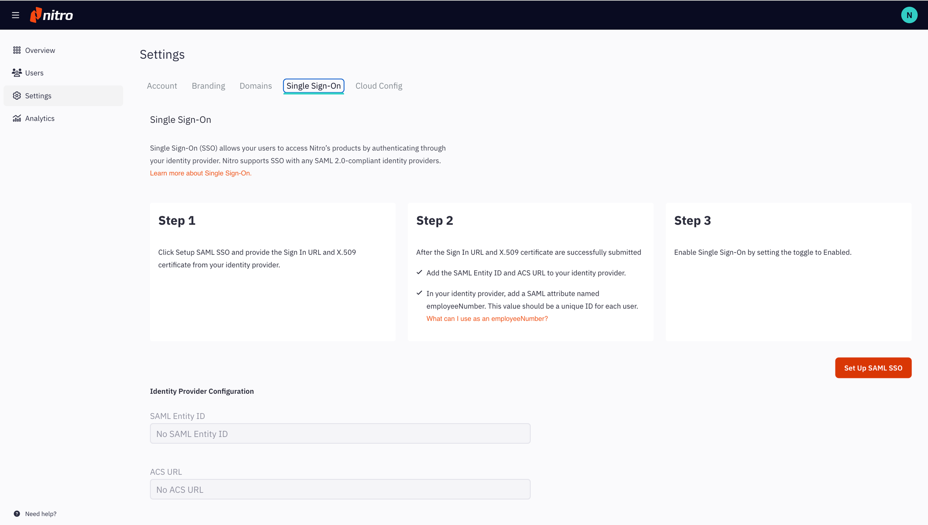Image resolution: width=928 pixels, height=525 pixels.
Task: Open the employeeNumber help link
Action: (x=487, y=318)
